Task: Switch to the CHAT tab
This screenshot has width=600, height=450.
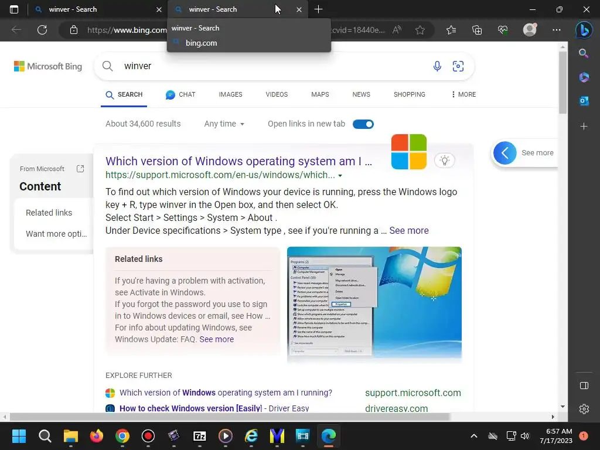Action: click(x=180, y=94)
